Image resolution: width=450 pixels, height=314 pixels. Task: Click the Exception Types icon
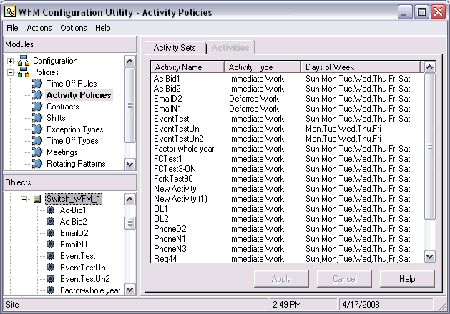click(37, 129)
